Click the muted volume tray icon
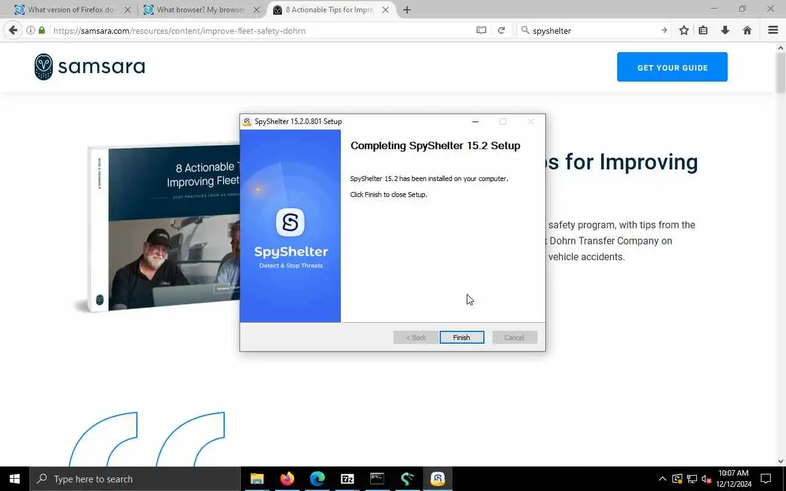 click(706, 479)
